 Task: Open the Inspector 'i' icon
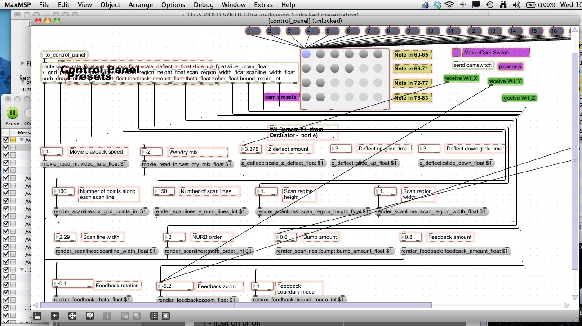click(107, 316)
